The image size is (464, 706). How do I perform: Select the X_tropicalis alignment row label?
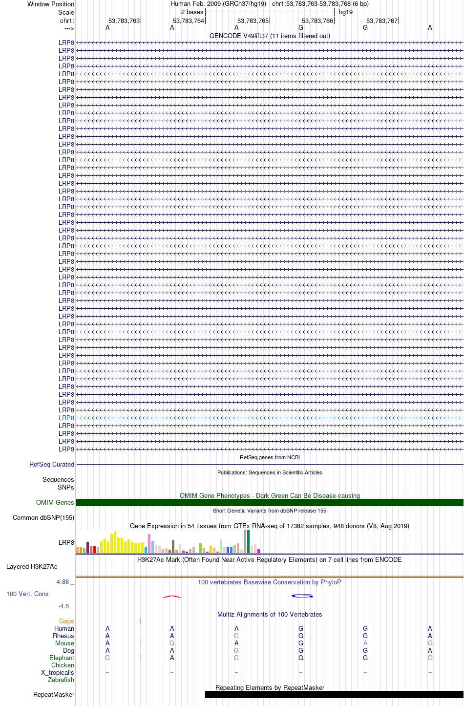tap(58, 673)
